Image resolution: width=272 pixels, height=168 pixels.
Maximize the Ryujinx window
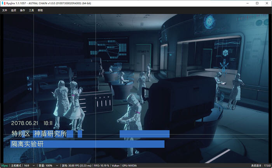[x=257, y=3]
